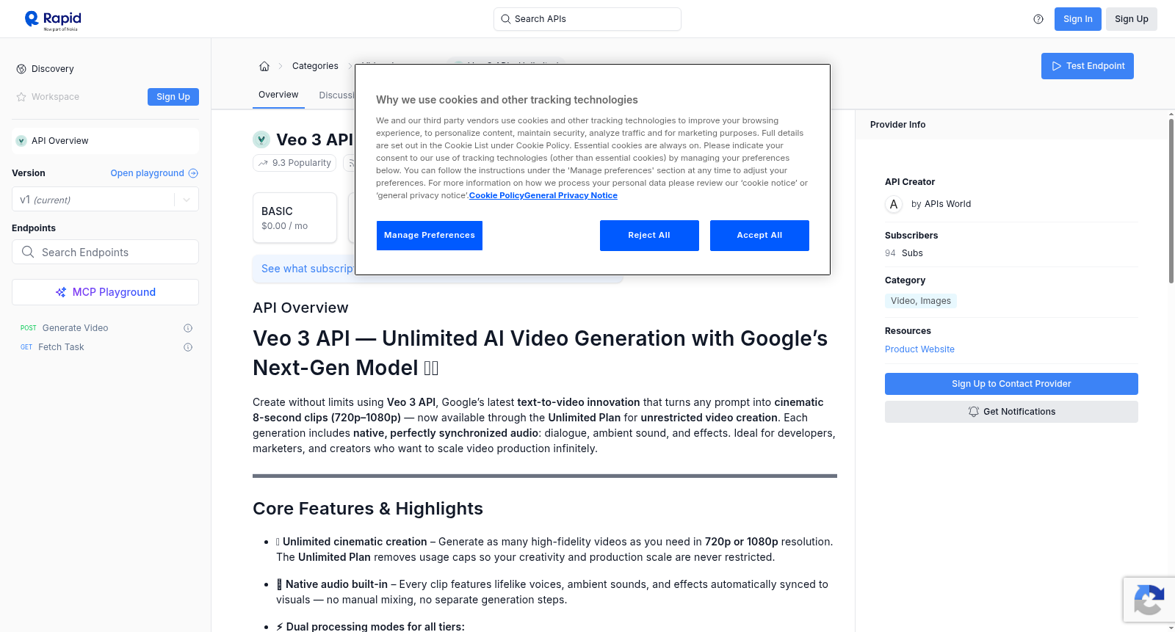
Task: Open the help question-mark icon
Action: coord(1038,19)
